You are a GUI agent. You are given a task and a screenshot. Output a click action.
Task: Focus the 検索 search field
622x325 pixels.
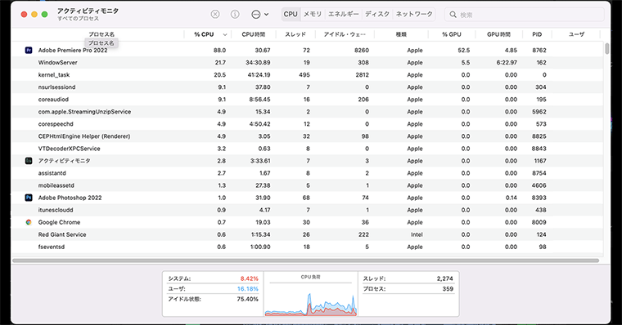(525, 15)
